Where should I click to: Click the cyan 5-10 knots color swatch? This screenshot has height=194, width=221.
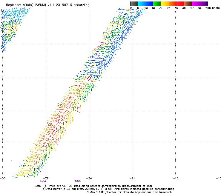142,4
